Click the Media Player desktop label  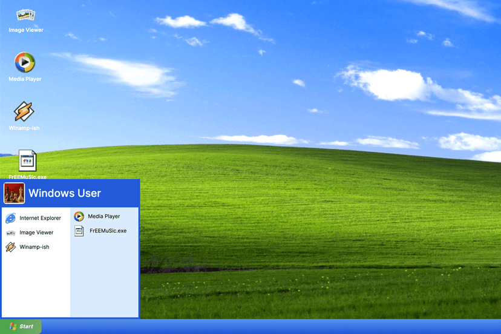pyautogui.click(x=25, y=79)
